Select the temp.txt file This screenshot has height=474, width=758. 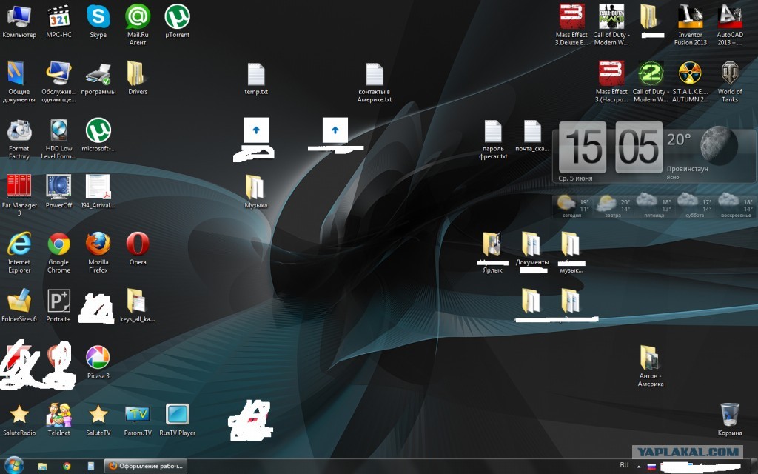[x=255, y=76]
